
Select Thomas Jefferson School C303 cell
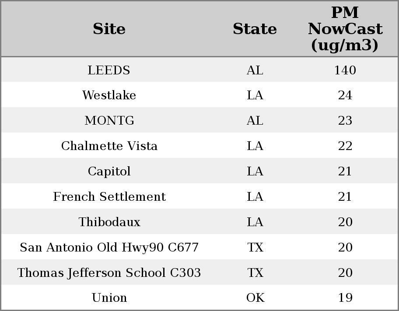click(109, 273)
